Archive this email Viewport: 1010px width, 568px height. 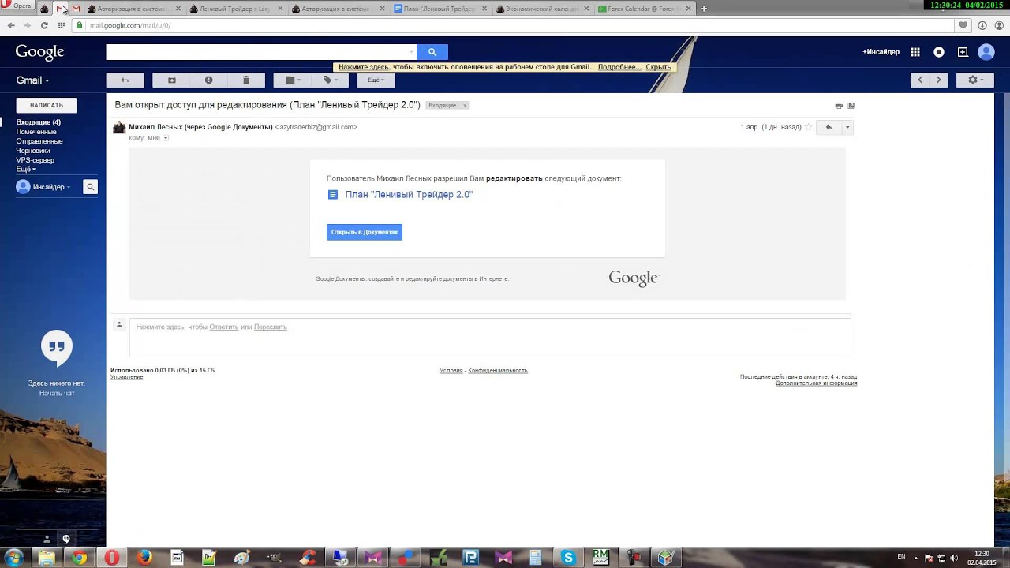point(171,80)
